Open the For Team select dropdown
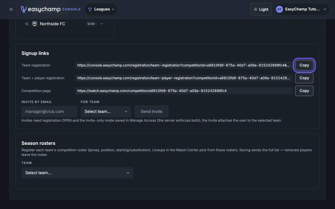Viewport: 335px width, 209px height. [106, 111]
